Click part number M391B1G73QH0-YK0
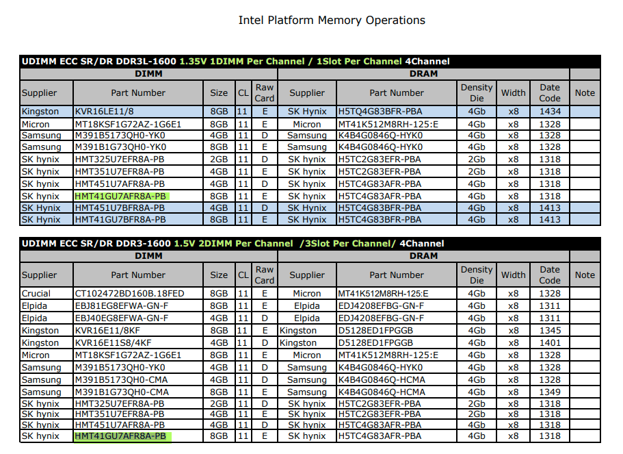 (x=120, y=147)
